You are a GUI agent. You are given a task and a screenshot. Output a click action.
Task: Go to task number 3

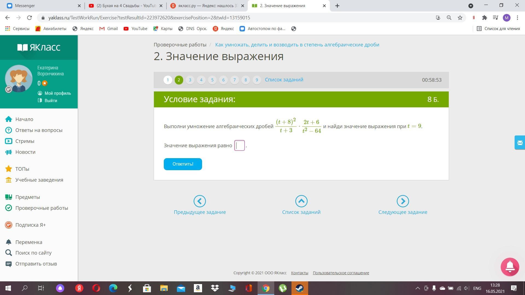point(190,80)
